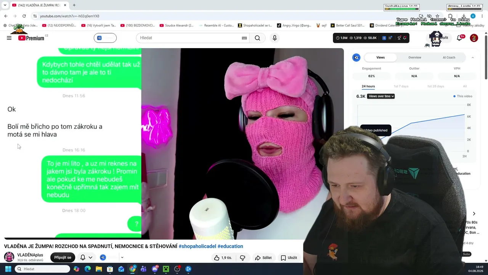Click the video player frame
Viewport: 488px width, 275px height.
(174, 144)
